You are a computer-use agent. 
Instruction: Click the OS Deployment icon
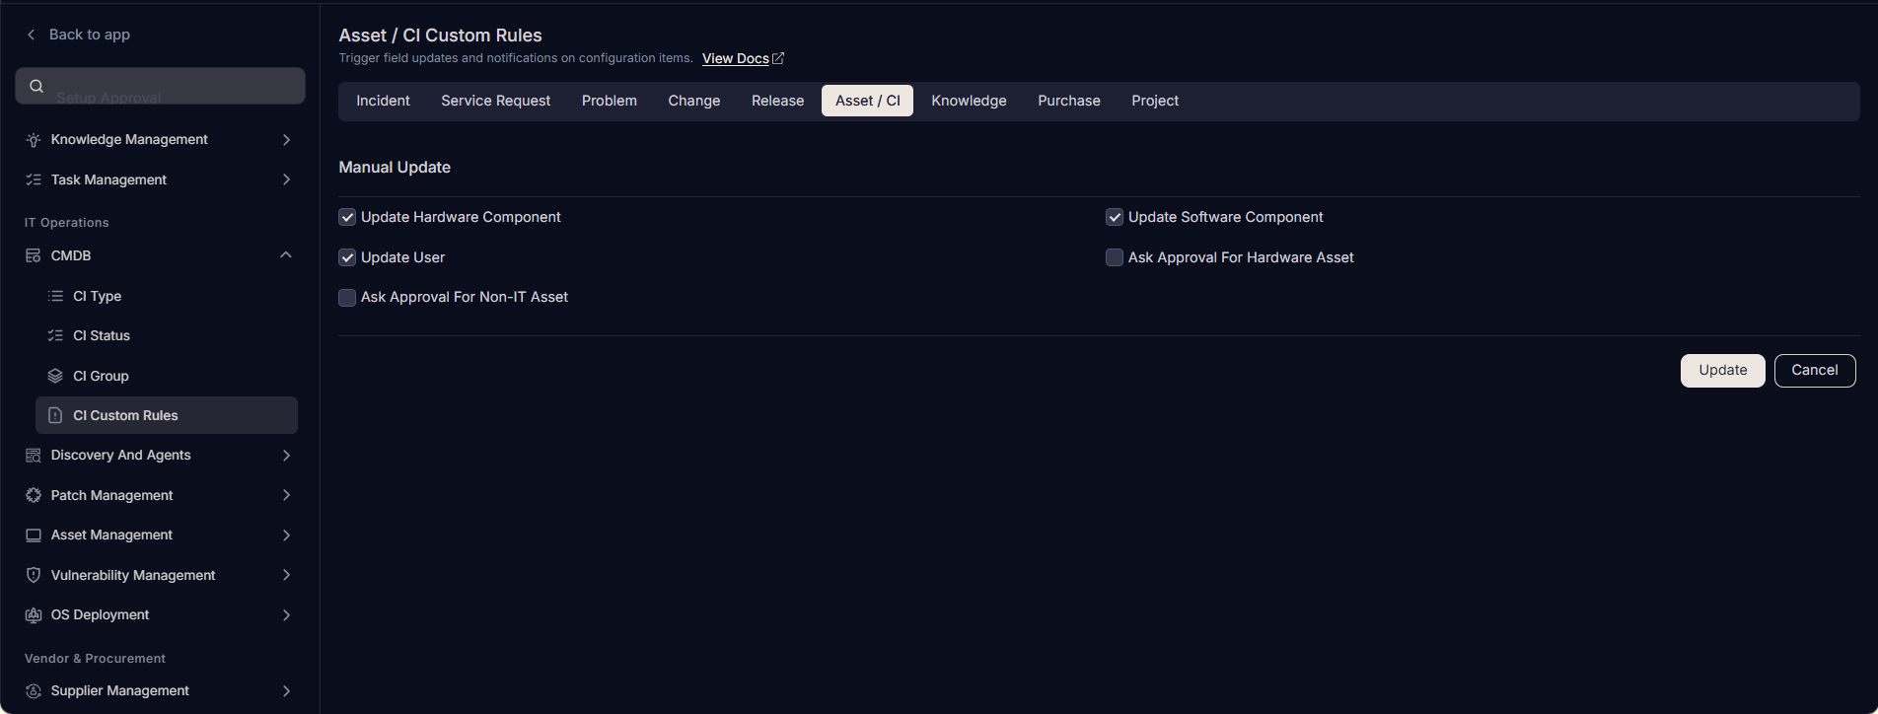[x=34, y=614]
